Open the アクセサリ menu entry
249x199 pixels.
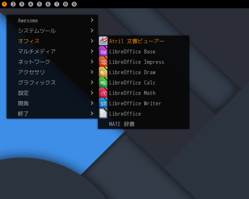click(x=52, y=72)
